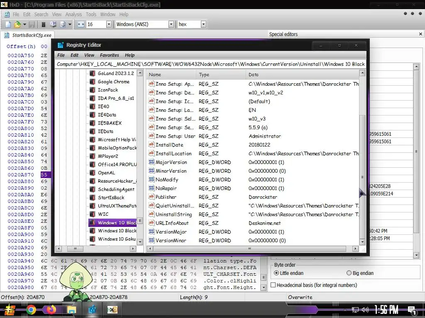Expand the Open file dropdown arrow
425x318 pixels.
click(24, 24)
